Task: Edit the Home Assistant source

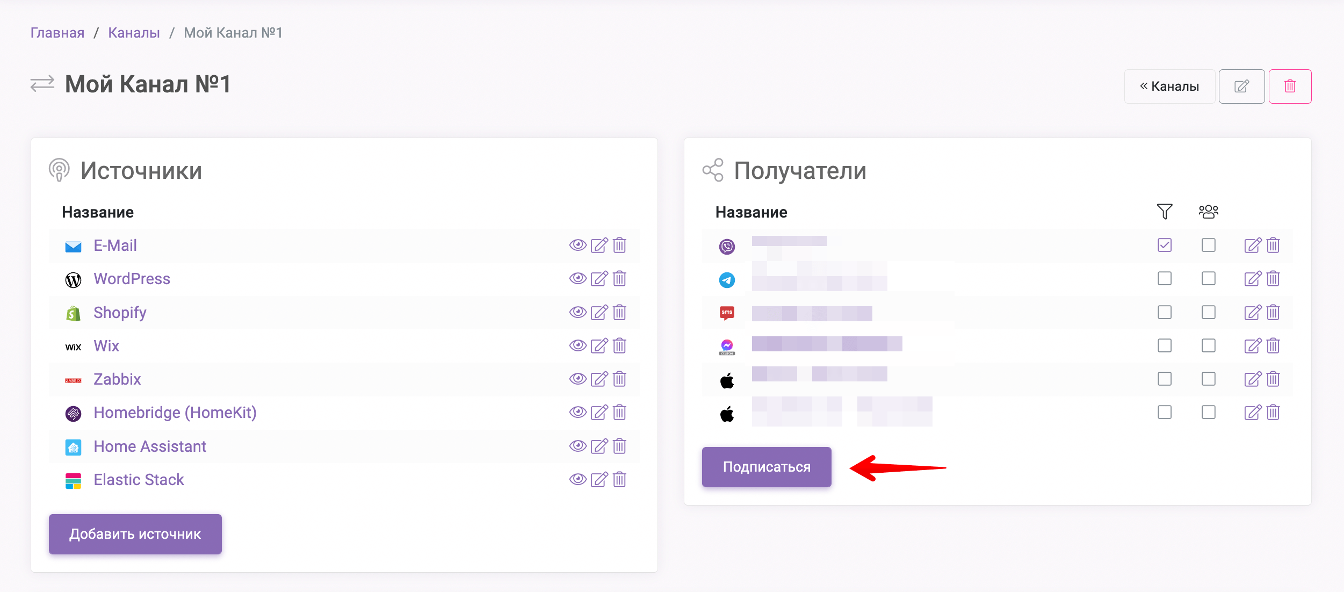Action: [x=599, y=446]
